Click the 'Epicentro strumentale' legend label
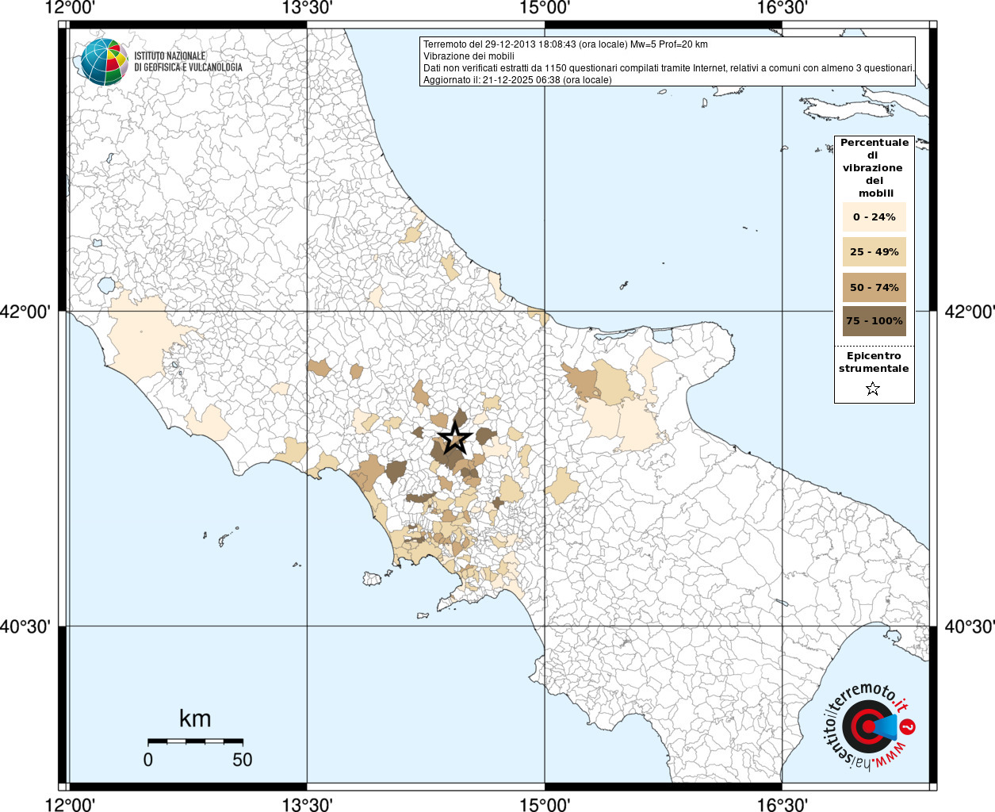 click(x=874, y=362)
